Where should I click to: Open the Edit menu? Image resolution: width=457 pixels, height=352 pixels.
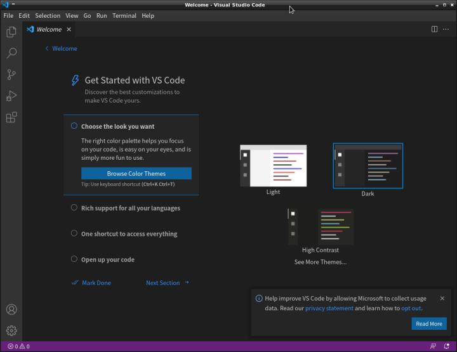(24, 16)
